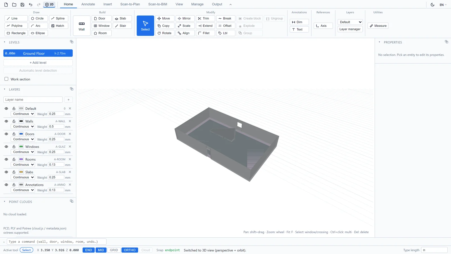Toggle visibility of the Windows layer
The height and width of the screenshot is (254, 451).
(6, 146)
